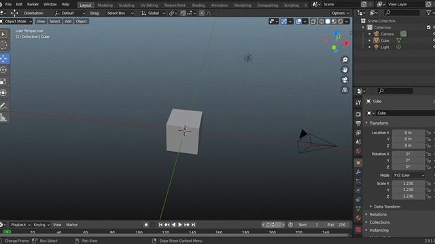Click the play animation button
The height and width of the screenshot is (244, 435).
tap(180, 224)
